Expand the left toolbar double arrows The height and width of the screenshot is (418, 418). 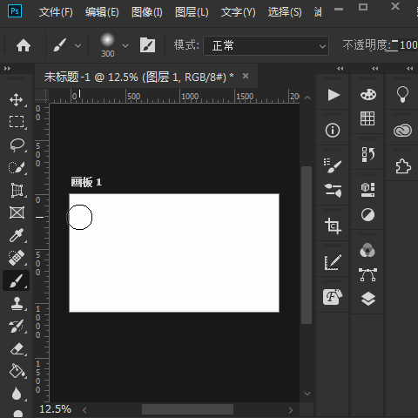click(x=7, y=69)
